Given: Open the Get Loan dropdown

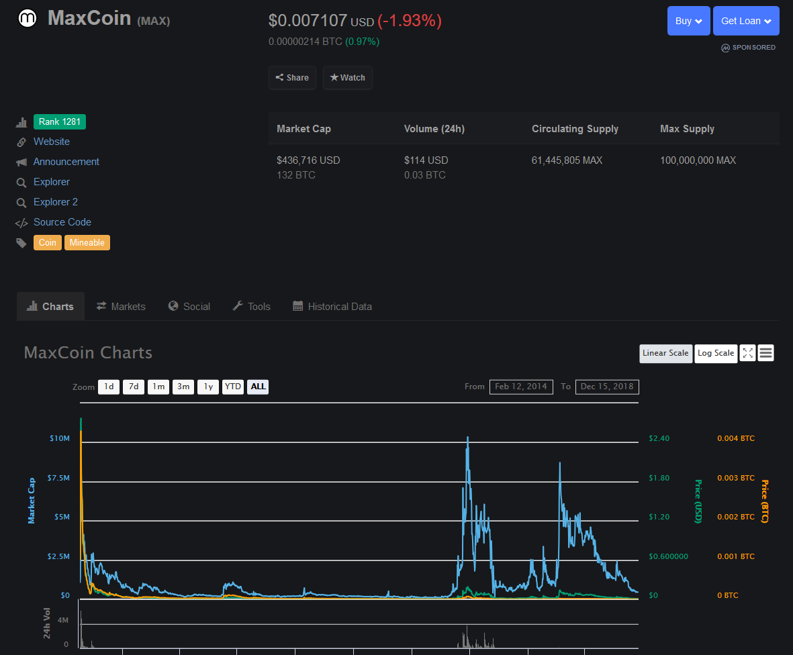Looking at the screenshot, I should 746,21.
